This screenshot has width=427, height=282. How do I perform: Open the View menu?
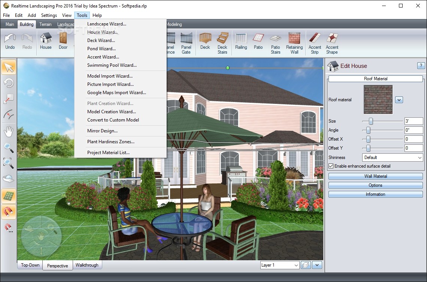pos(67,15)
